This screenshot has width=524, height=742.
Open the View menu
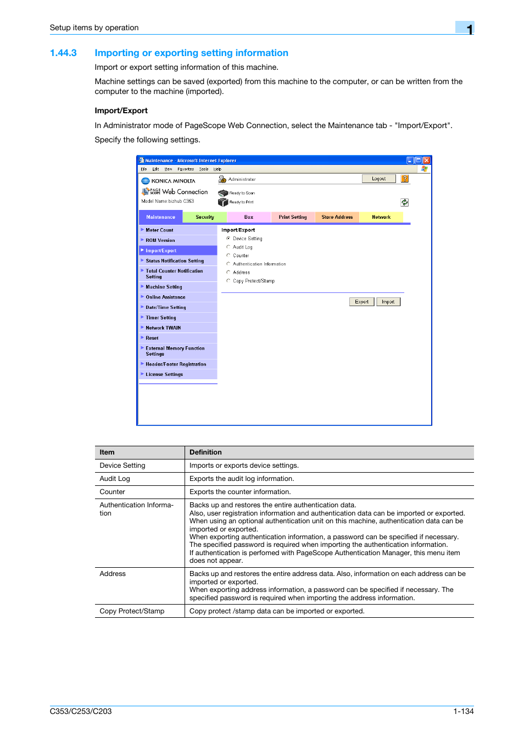pyautogui.click(x=168, y=169)
